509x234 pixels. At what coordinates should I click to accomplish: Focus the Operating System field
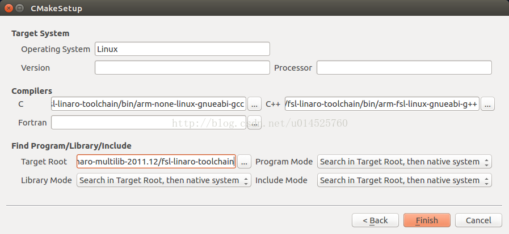click(x=183, y=49)
